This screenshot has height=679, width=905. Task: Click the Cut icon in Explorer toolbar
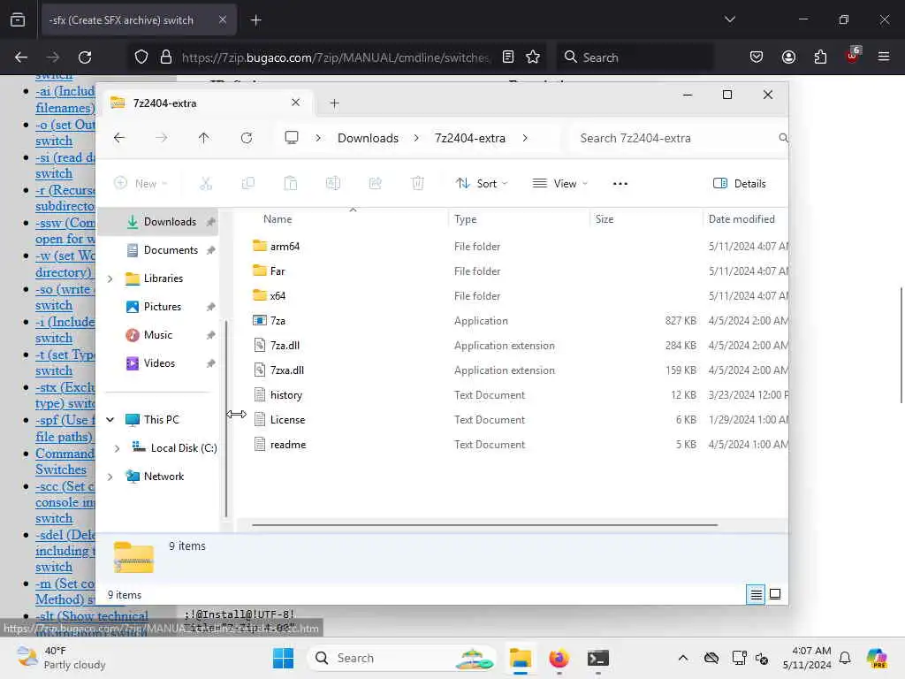(x=205, y=184)
